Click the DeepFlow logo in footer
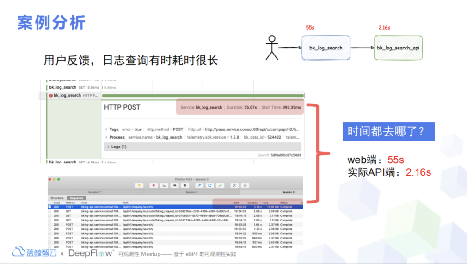Screen dimensions: 467x264 [x=91, y=253]
